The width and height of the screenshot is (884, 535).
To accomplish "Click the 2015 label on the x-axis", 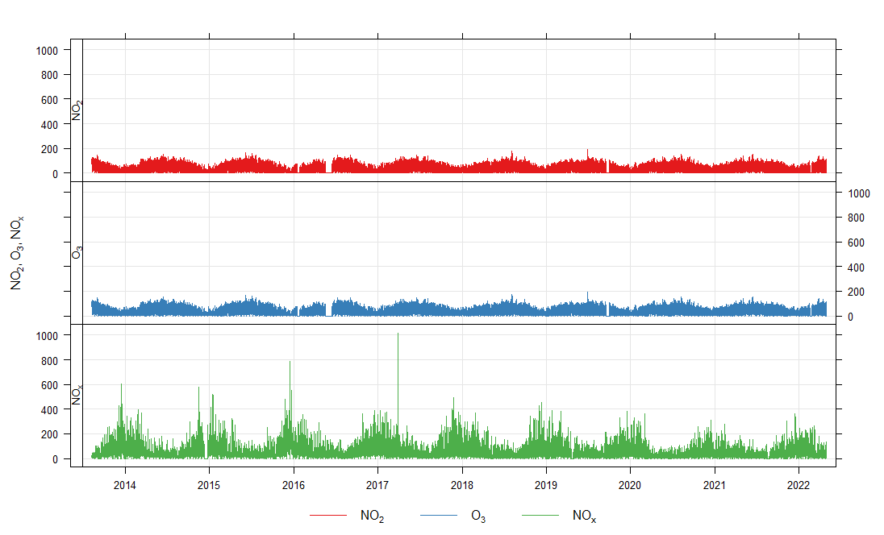I will coord(209,485).
